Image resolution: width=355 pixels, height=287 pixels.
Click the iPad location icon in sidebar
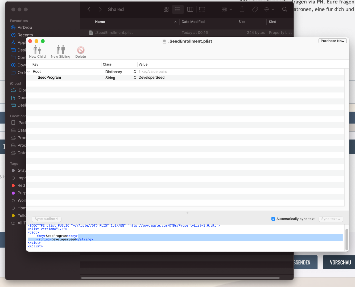pyautogui.click(x=13, y=123)
